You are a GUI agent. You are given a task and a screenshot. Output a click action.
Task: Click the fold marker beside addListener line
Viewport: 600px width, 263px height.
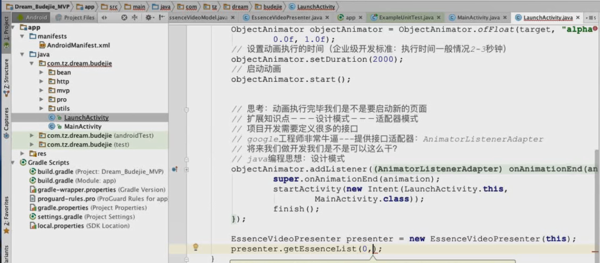[x=187, y=169]
